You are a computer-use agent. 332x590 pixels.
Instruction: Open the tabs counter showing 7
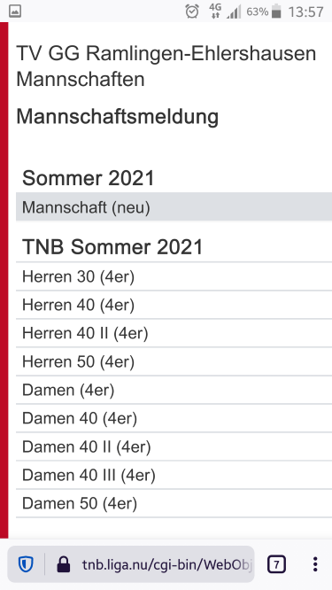click(x=276, y=564)
